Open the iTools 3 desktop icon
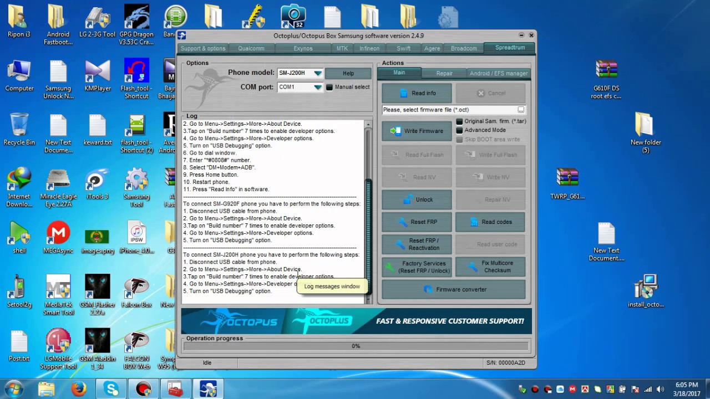The width and height of the screenshot is (710, 399). point(98,185)
